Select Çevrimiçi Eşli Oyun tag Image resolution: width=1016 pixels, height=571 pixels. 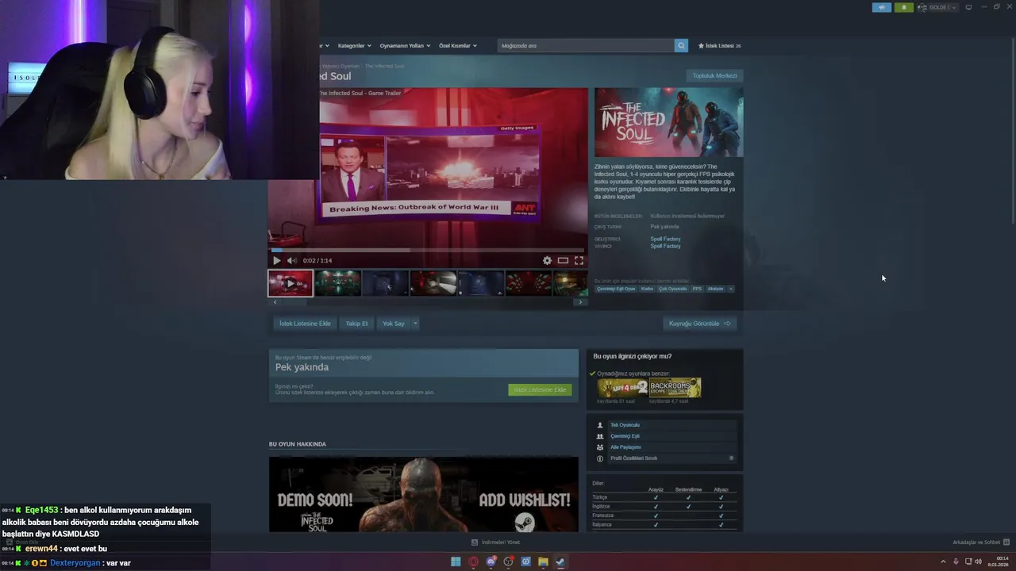616,289
